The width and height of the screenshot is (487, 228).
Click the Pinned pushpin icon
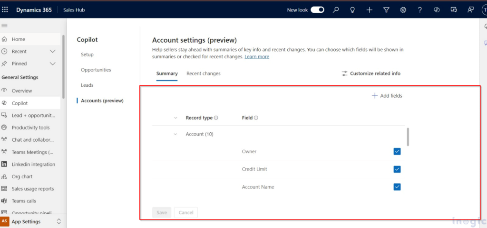4,64
